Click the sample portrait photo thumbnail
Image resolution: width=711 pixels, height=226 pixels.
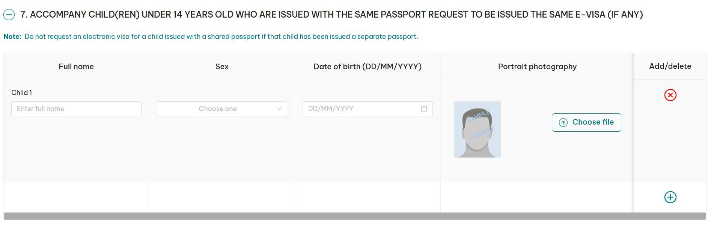(x=477, y=129)
